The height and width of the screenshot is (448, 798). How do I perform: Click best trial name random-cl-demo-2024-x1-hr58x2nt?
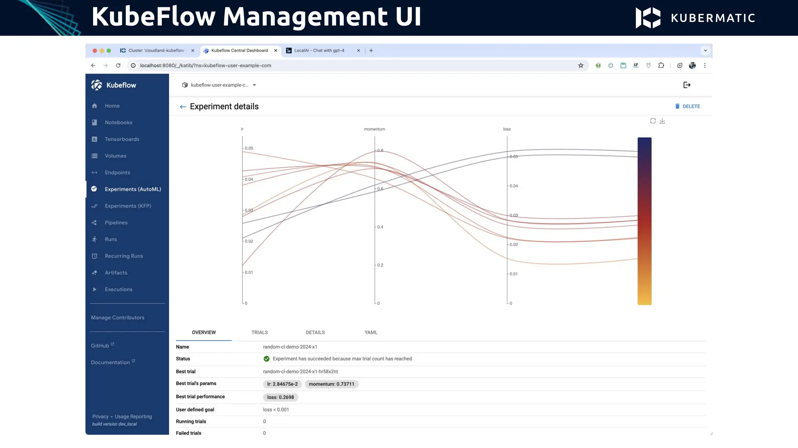(x=300, y=372)
